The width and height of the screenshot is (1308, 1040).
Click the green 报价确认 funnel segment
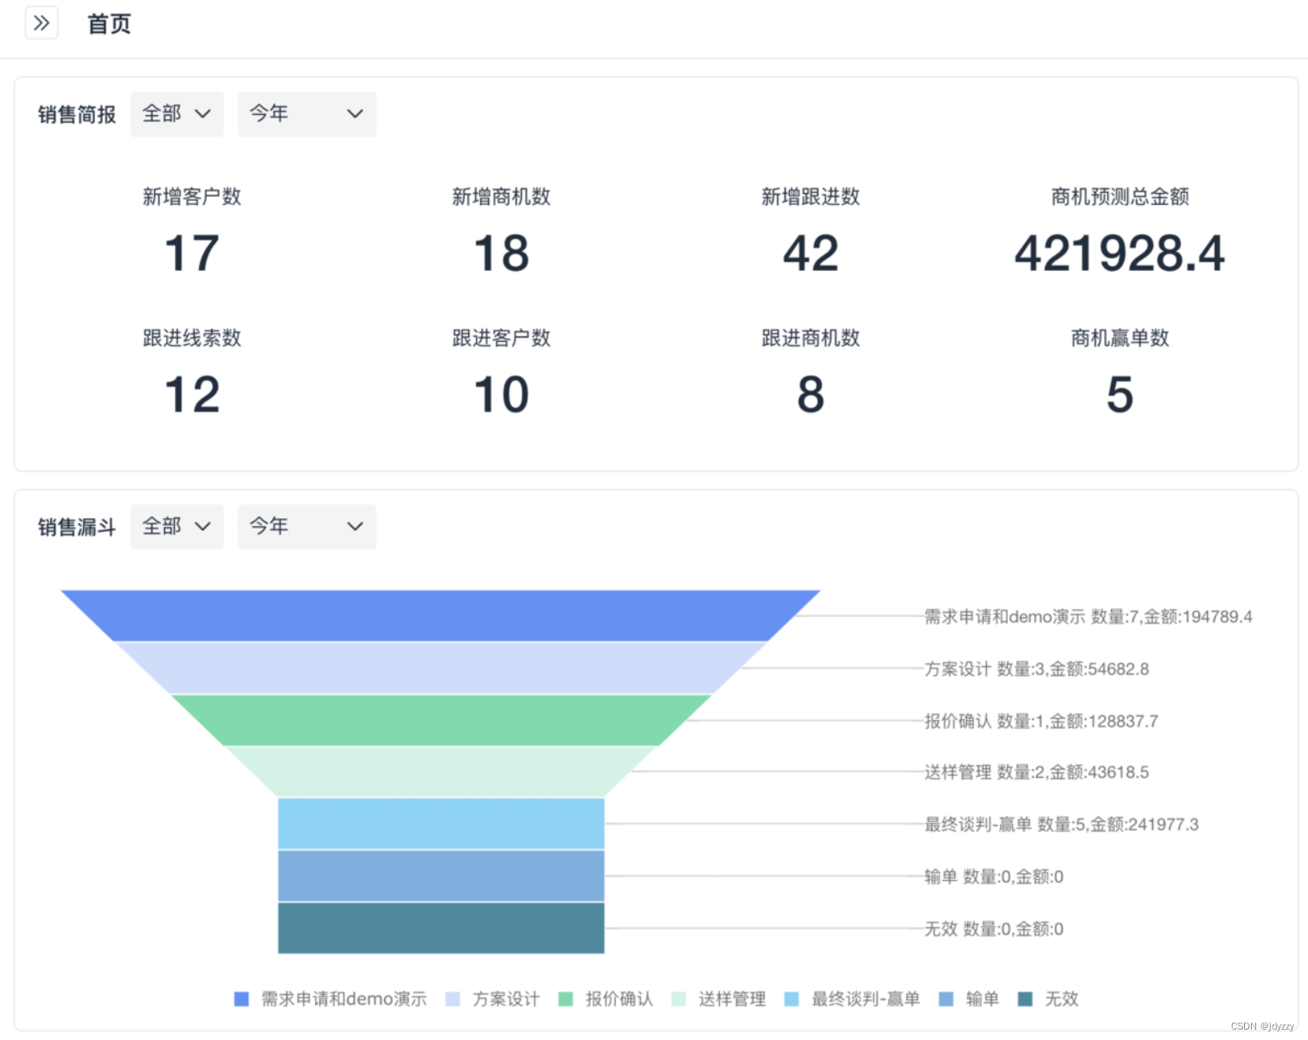[440, 720]
